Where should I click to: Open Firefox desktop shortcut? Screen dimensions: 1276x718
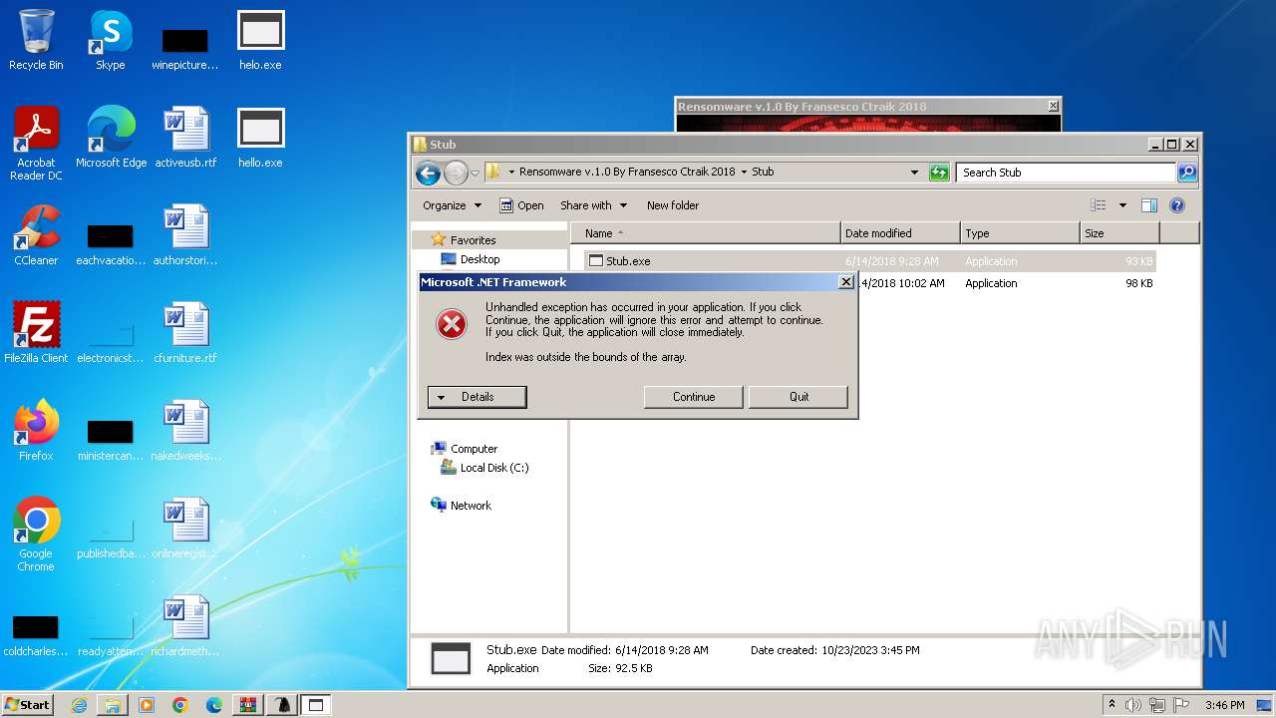point(36,432)
